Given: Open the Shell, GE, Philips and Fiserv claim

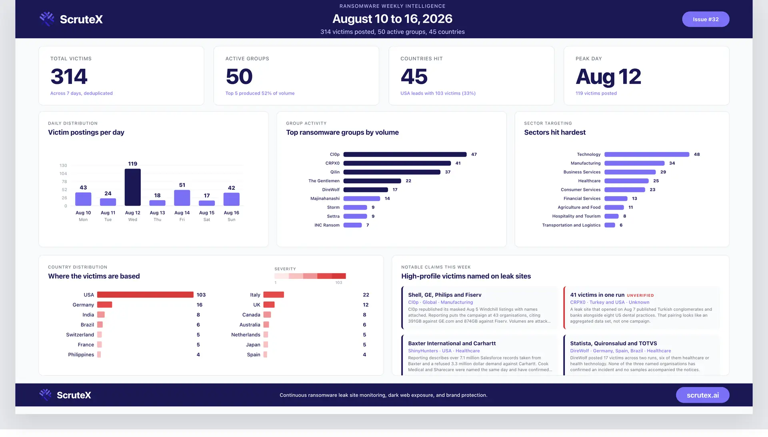Looking at the screenshot, I should click(479, 308).
